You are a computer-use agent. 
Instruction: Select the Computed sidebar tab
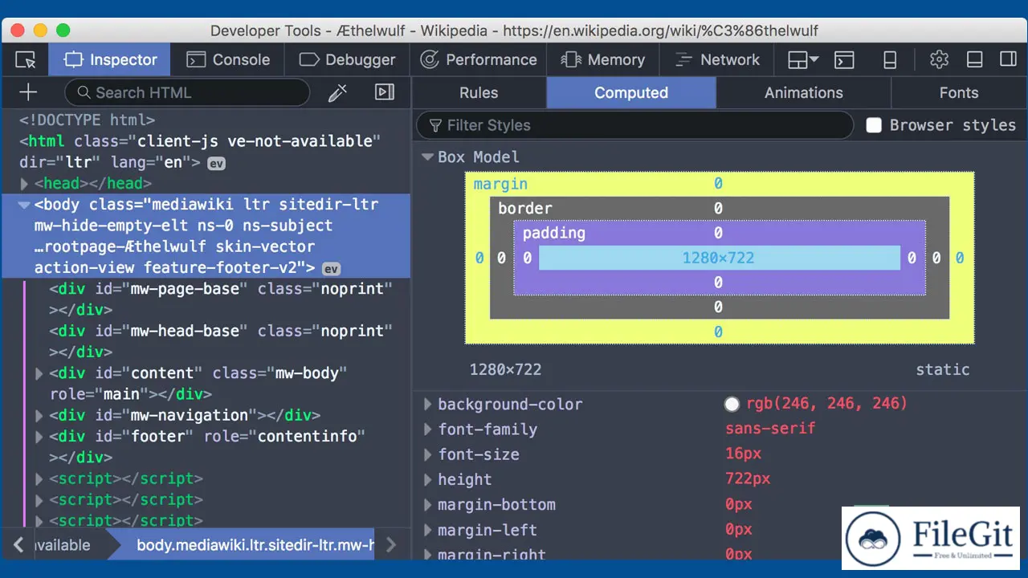(x=631, y=93)
